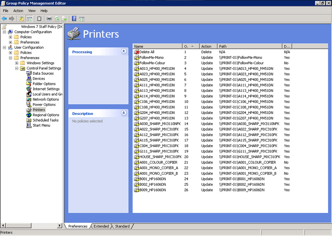Sort by the D... column header
Viewport: 332px width, 236px height.
pos(287,46)
